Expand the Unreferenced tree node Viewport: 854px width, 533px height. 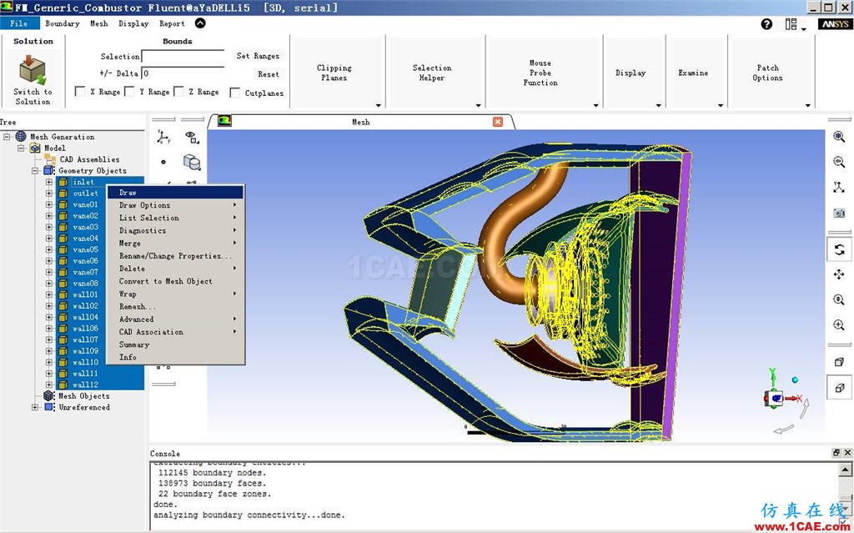pos(35,407)
